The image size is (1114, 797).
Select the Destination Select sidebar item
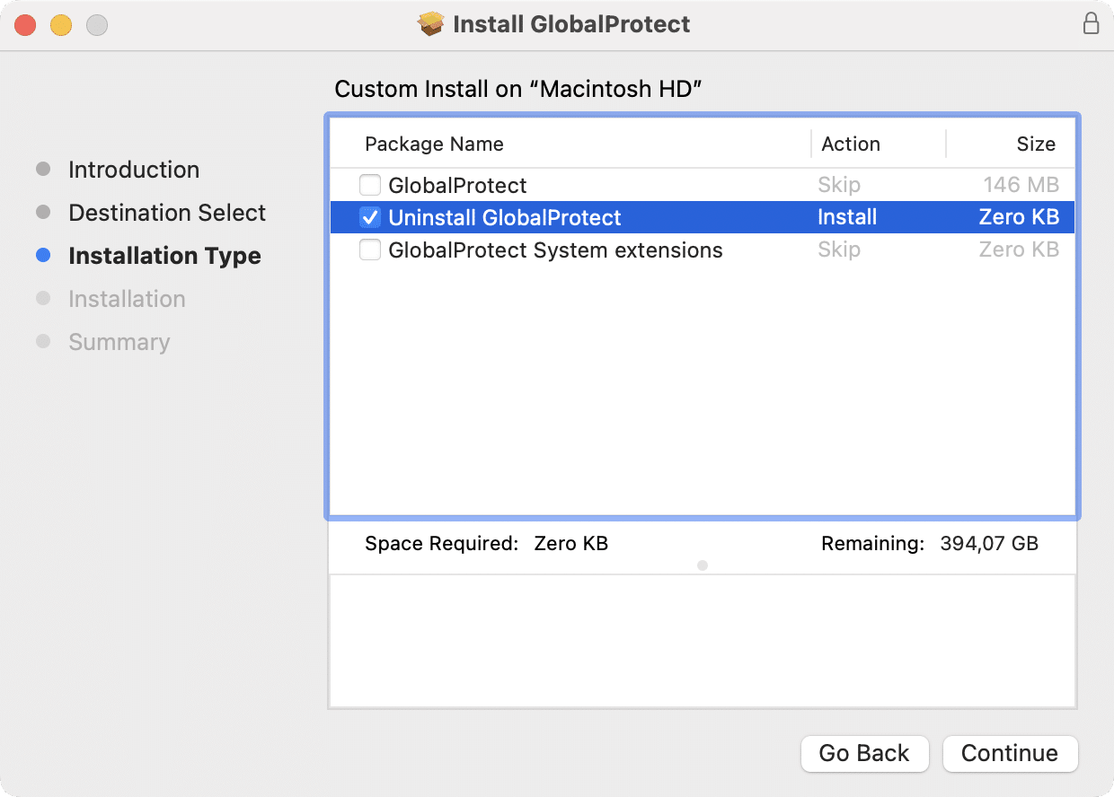click(x=166, y=213)
